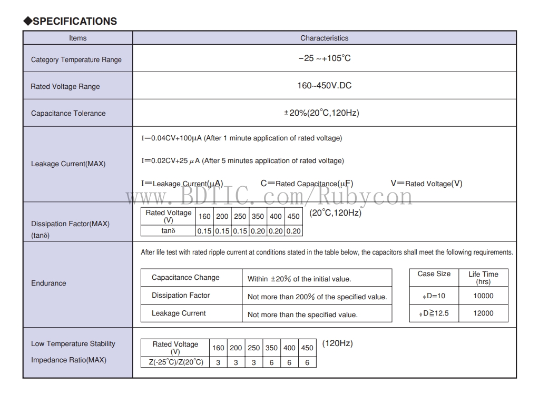
Task: Click φD=10 case size cell
Action: 434,296
